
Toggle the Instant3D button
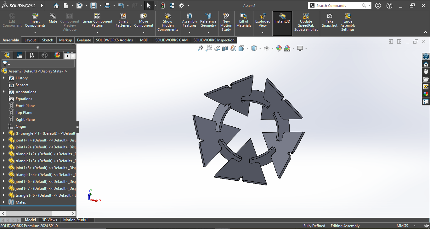pyautogui.click(x=282, y=23)
